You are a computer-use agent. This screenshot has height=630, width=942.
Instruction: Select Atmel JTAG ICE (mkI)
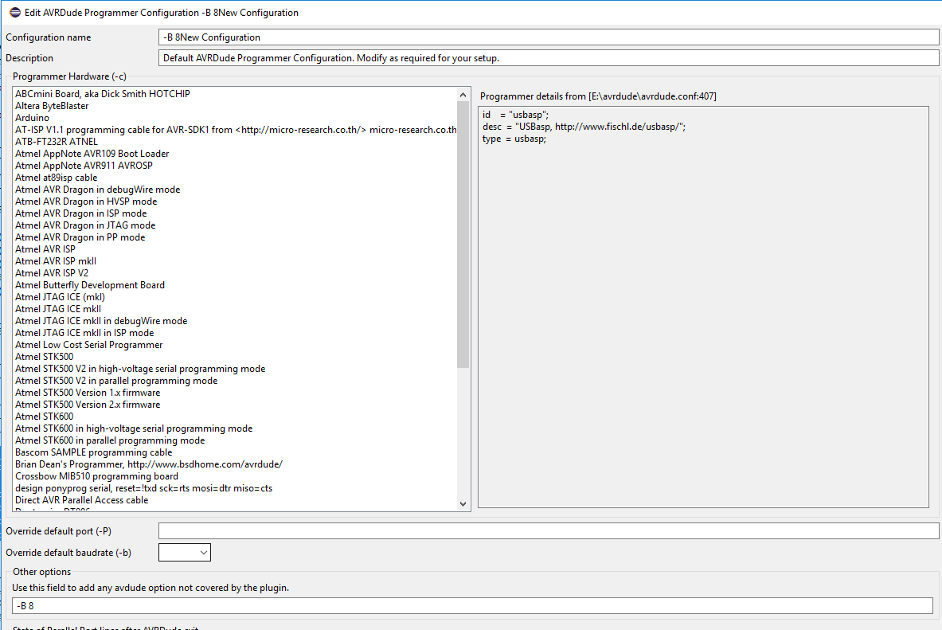[60, 297]
